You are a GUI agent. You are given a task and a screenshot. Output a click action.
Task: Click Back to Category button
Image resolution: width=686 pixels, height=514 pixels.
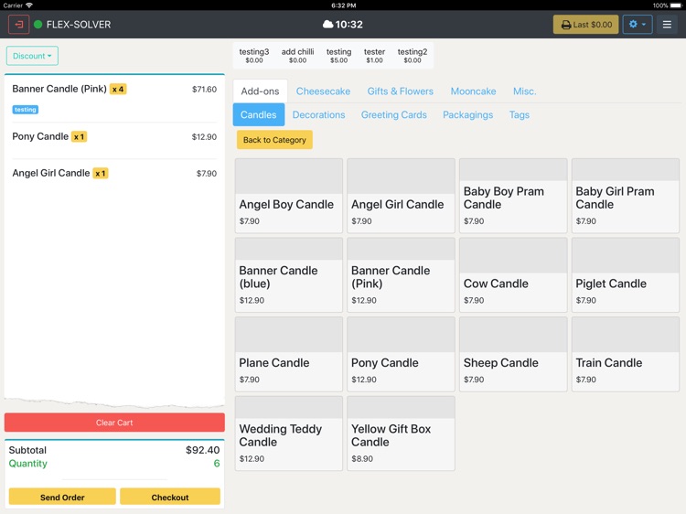click(x=274, y=140)
